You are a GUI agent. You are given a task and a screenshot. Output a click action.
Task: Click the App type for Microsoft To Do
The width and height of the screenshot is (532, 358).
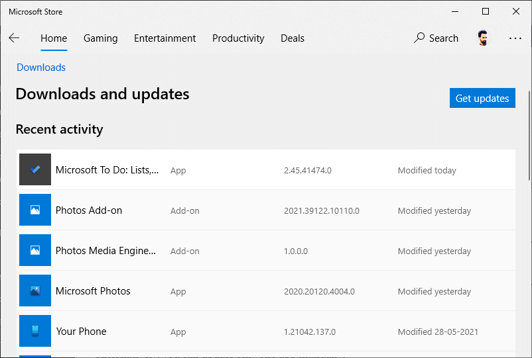178,171
